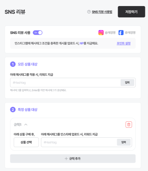Click the Instagram logo icon

[x=101, y=33]
